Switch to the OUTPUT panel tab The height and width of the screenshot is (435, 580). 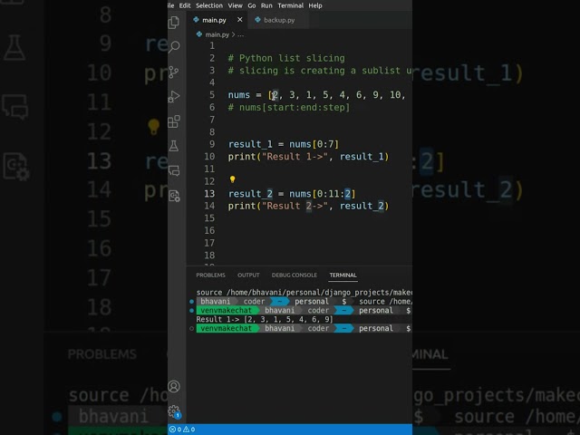tap(248, 275)
